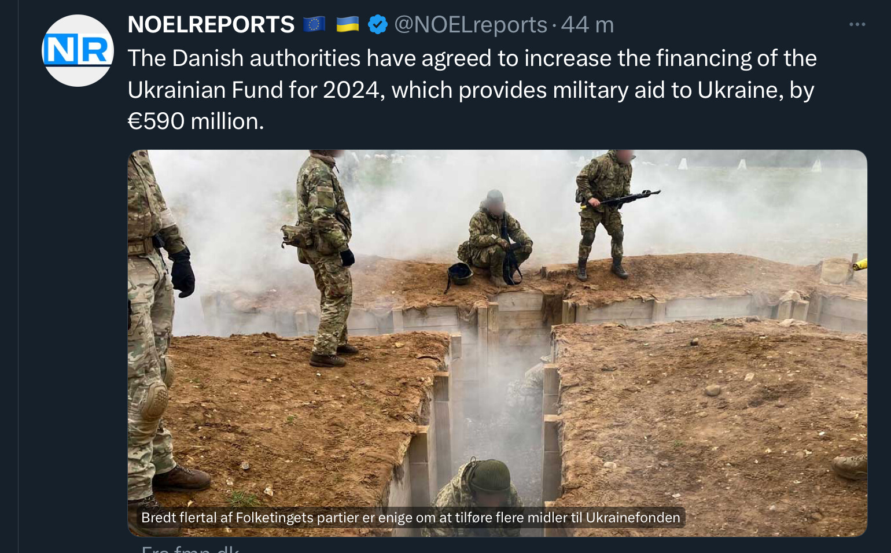The height and width of the screenshot is (553, 891).
Task: Open the NR profile avatar
Action: point(78,50)
